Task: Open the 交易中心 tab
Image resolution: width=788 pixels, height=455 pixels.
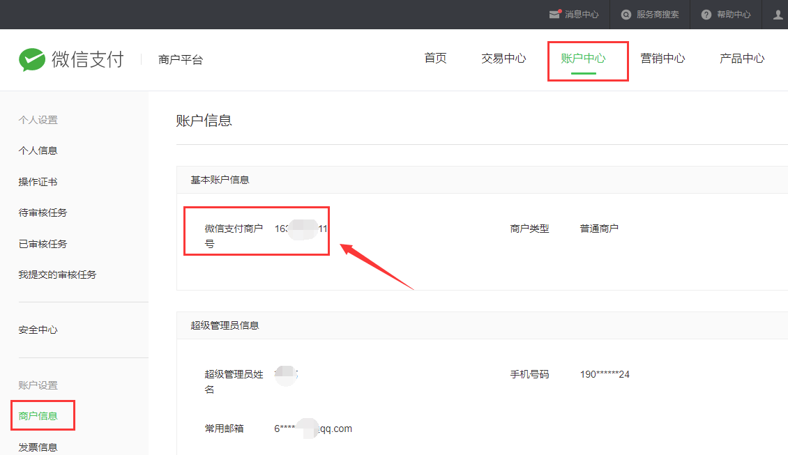Action: pos(503,59)
